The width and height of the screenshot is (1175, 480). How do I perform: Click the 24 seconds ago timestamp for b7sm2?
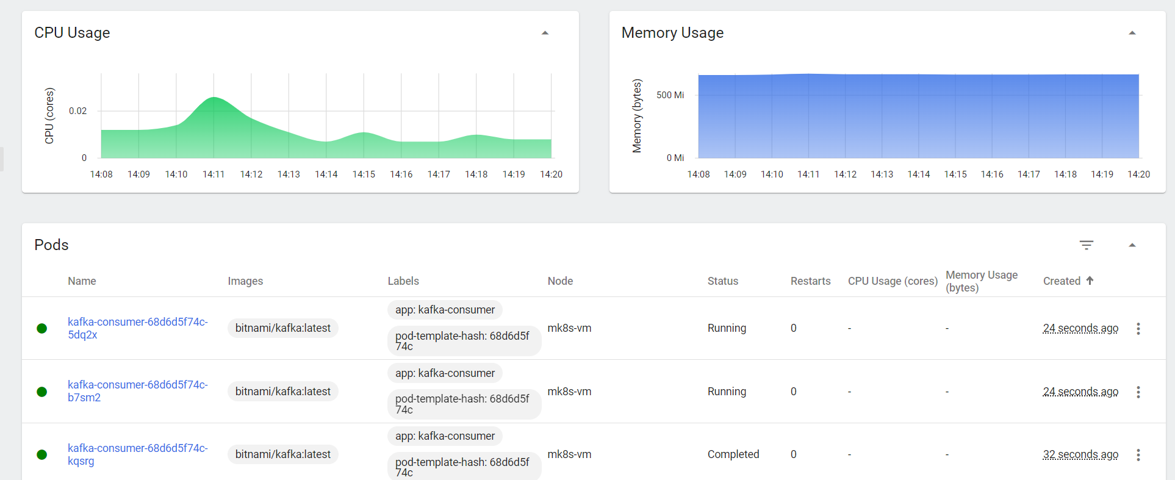click(1080, 392)
